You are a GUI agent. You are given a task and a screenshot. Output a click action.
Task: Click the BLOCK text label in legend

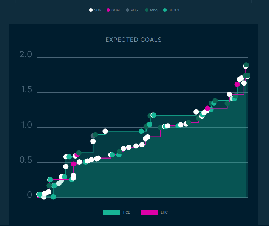point(174,10)
